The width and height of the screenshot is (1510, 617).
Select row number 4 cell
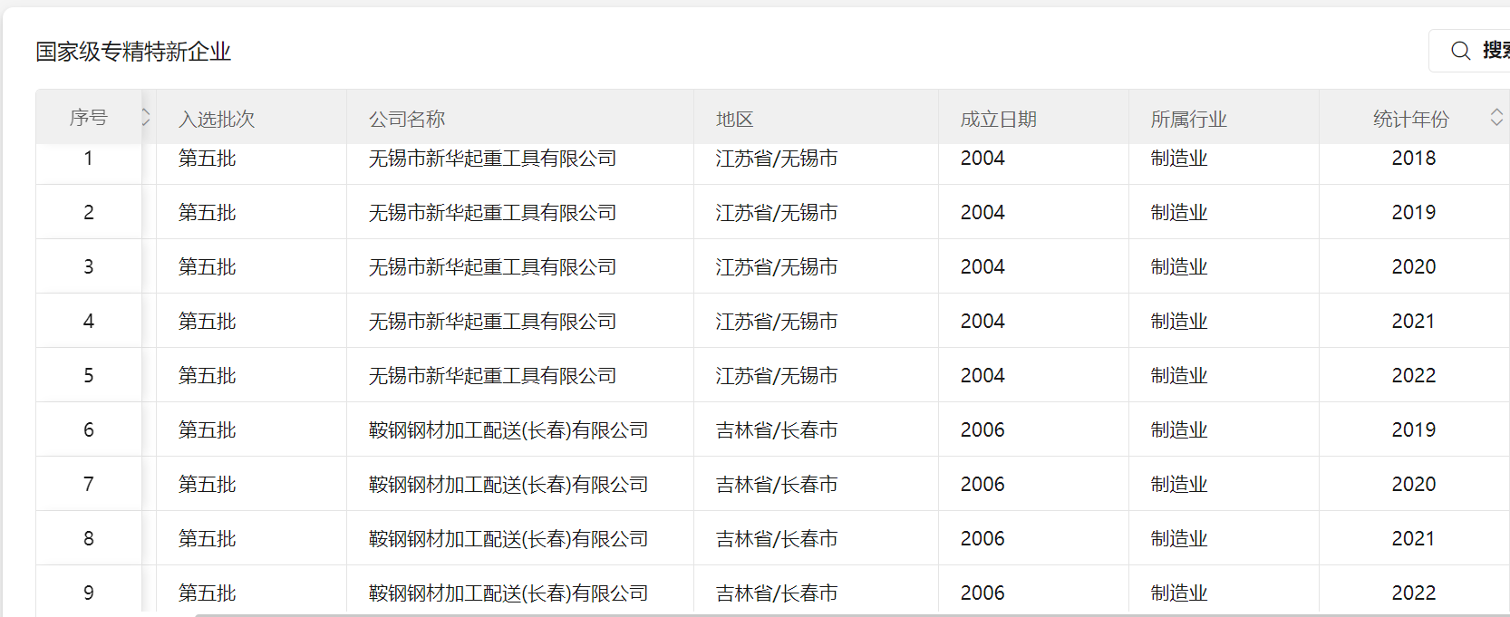(89, 321)
